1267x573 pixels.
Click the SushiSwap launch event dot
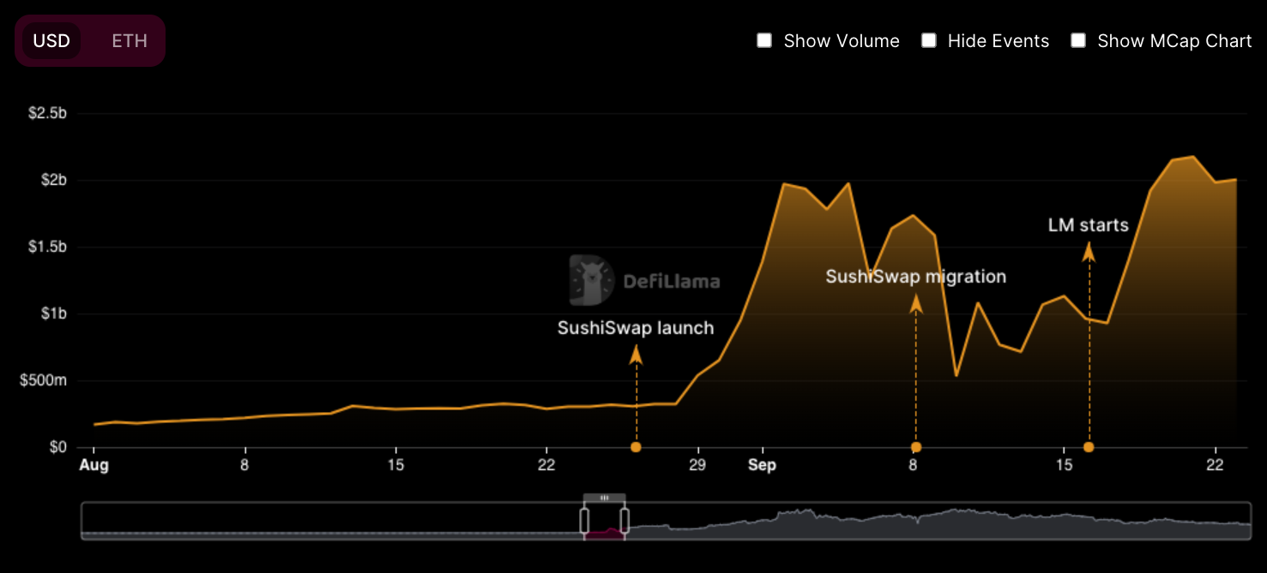[636, 447]
